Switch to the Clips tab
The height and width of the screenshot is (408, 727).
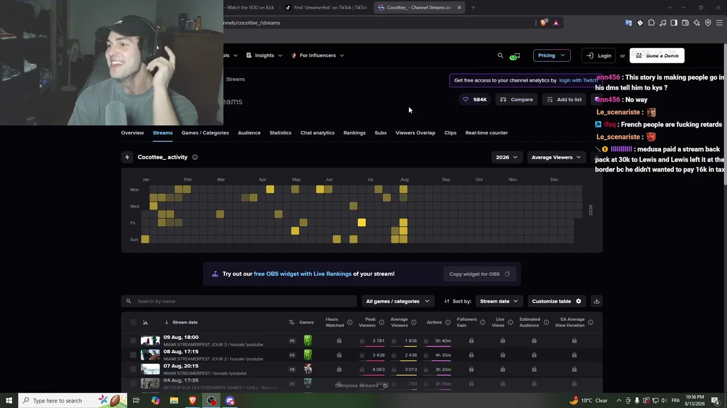pos(450,133)
